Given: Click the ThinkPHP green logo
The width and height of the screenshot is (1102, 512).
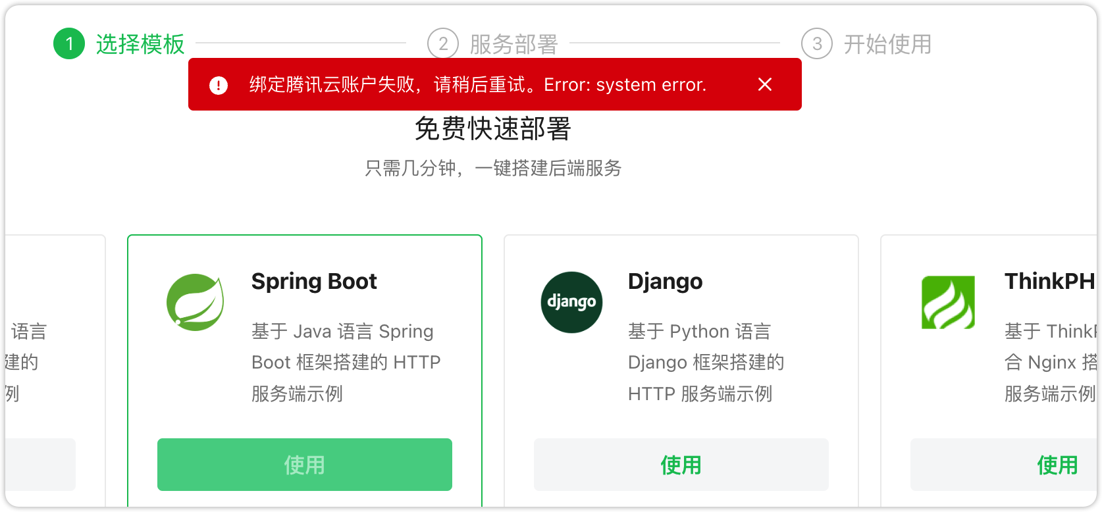Looking at the screenshot, I should click(x=948, y=302).
